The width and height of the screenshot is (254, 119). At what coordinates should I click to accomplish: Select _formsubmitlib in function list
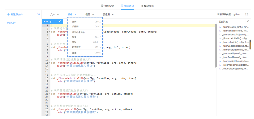235,42
